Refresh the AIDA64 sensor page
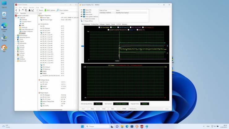Viewport: 229px width, 129px height. click(x=26, y=10)
